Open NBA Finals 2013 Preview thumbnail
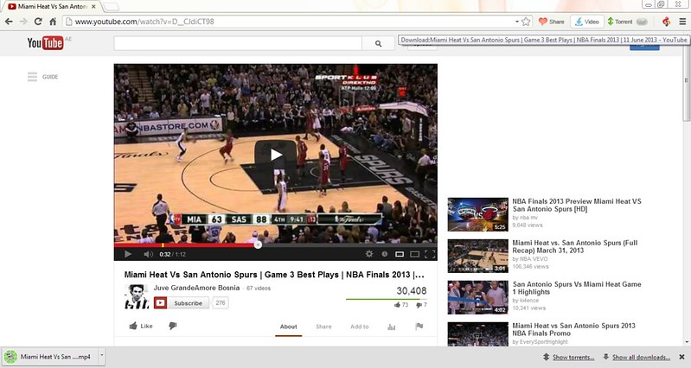The width and height of the screenshot is (691, 368). pyautogui.click(x=477, y=214)
